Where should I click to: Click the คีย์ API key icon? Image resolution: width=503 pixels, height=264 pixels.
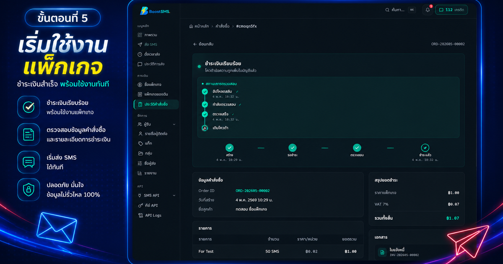tap(140, 205)
